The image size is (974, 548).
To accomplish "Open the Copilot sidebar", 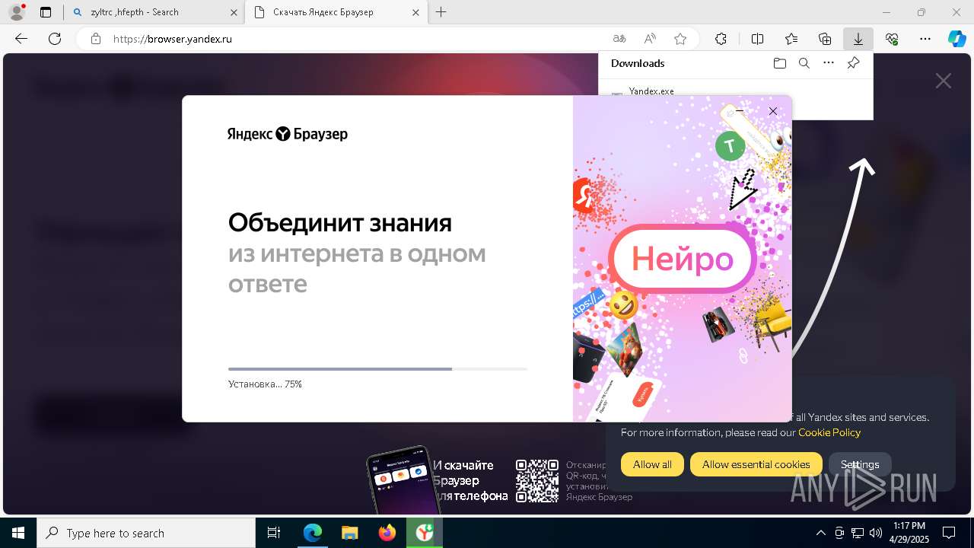I will coord(956,39).
